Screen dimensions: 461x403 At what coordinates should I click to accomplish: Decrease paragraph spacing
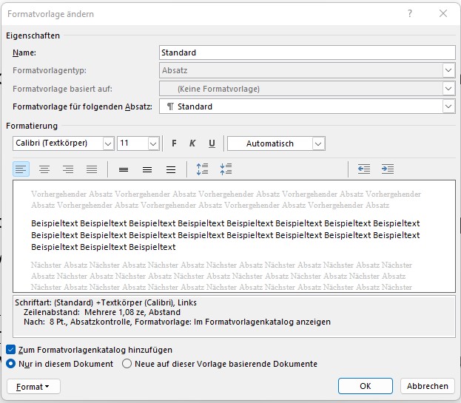pos(226,169)
